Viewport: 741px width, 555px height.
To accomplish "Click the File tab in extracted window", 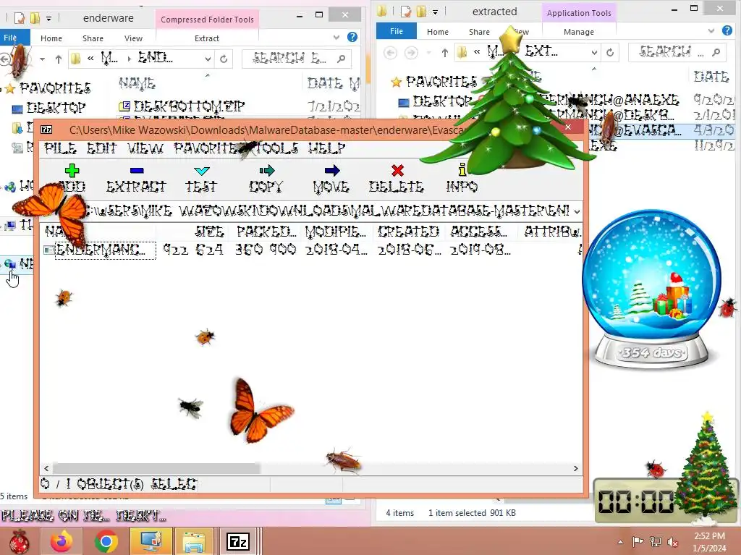I will coord(397,31).
